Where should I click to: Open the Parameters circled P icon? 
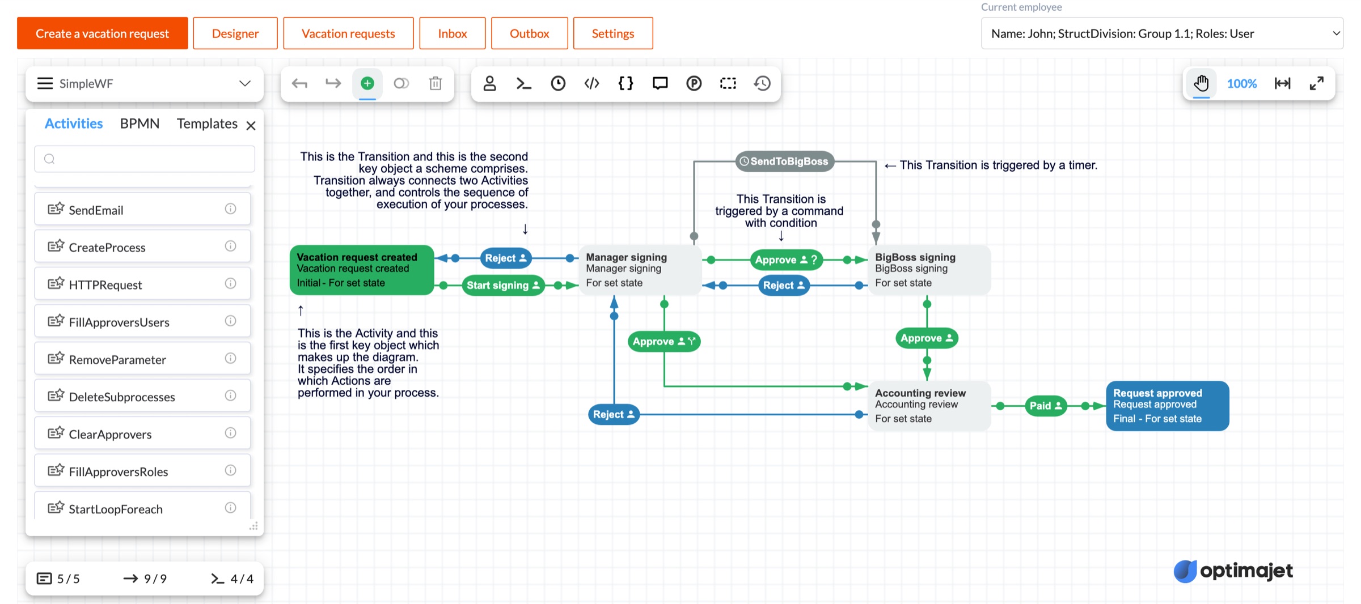[694, 84]
